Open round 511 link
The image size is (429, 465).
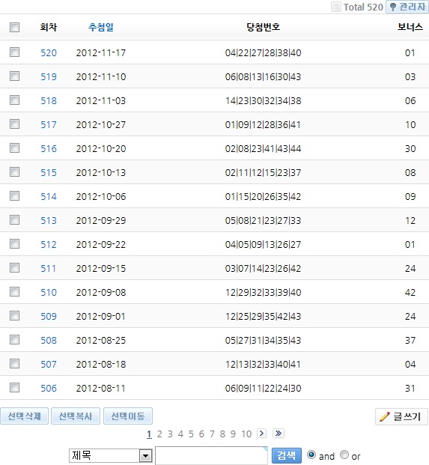coord(49,269)
